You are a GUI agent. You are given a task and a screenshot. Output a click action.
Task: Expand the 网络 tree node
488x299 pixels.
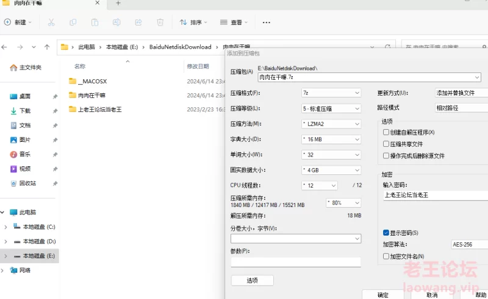click(x=2, y=270)
